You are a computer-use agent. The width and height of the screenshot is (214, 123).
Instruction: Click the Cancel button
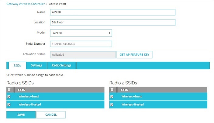pos(51,115)
